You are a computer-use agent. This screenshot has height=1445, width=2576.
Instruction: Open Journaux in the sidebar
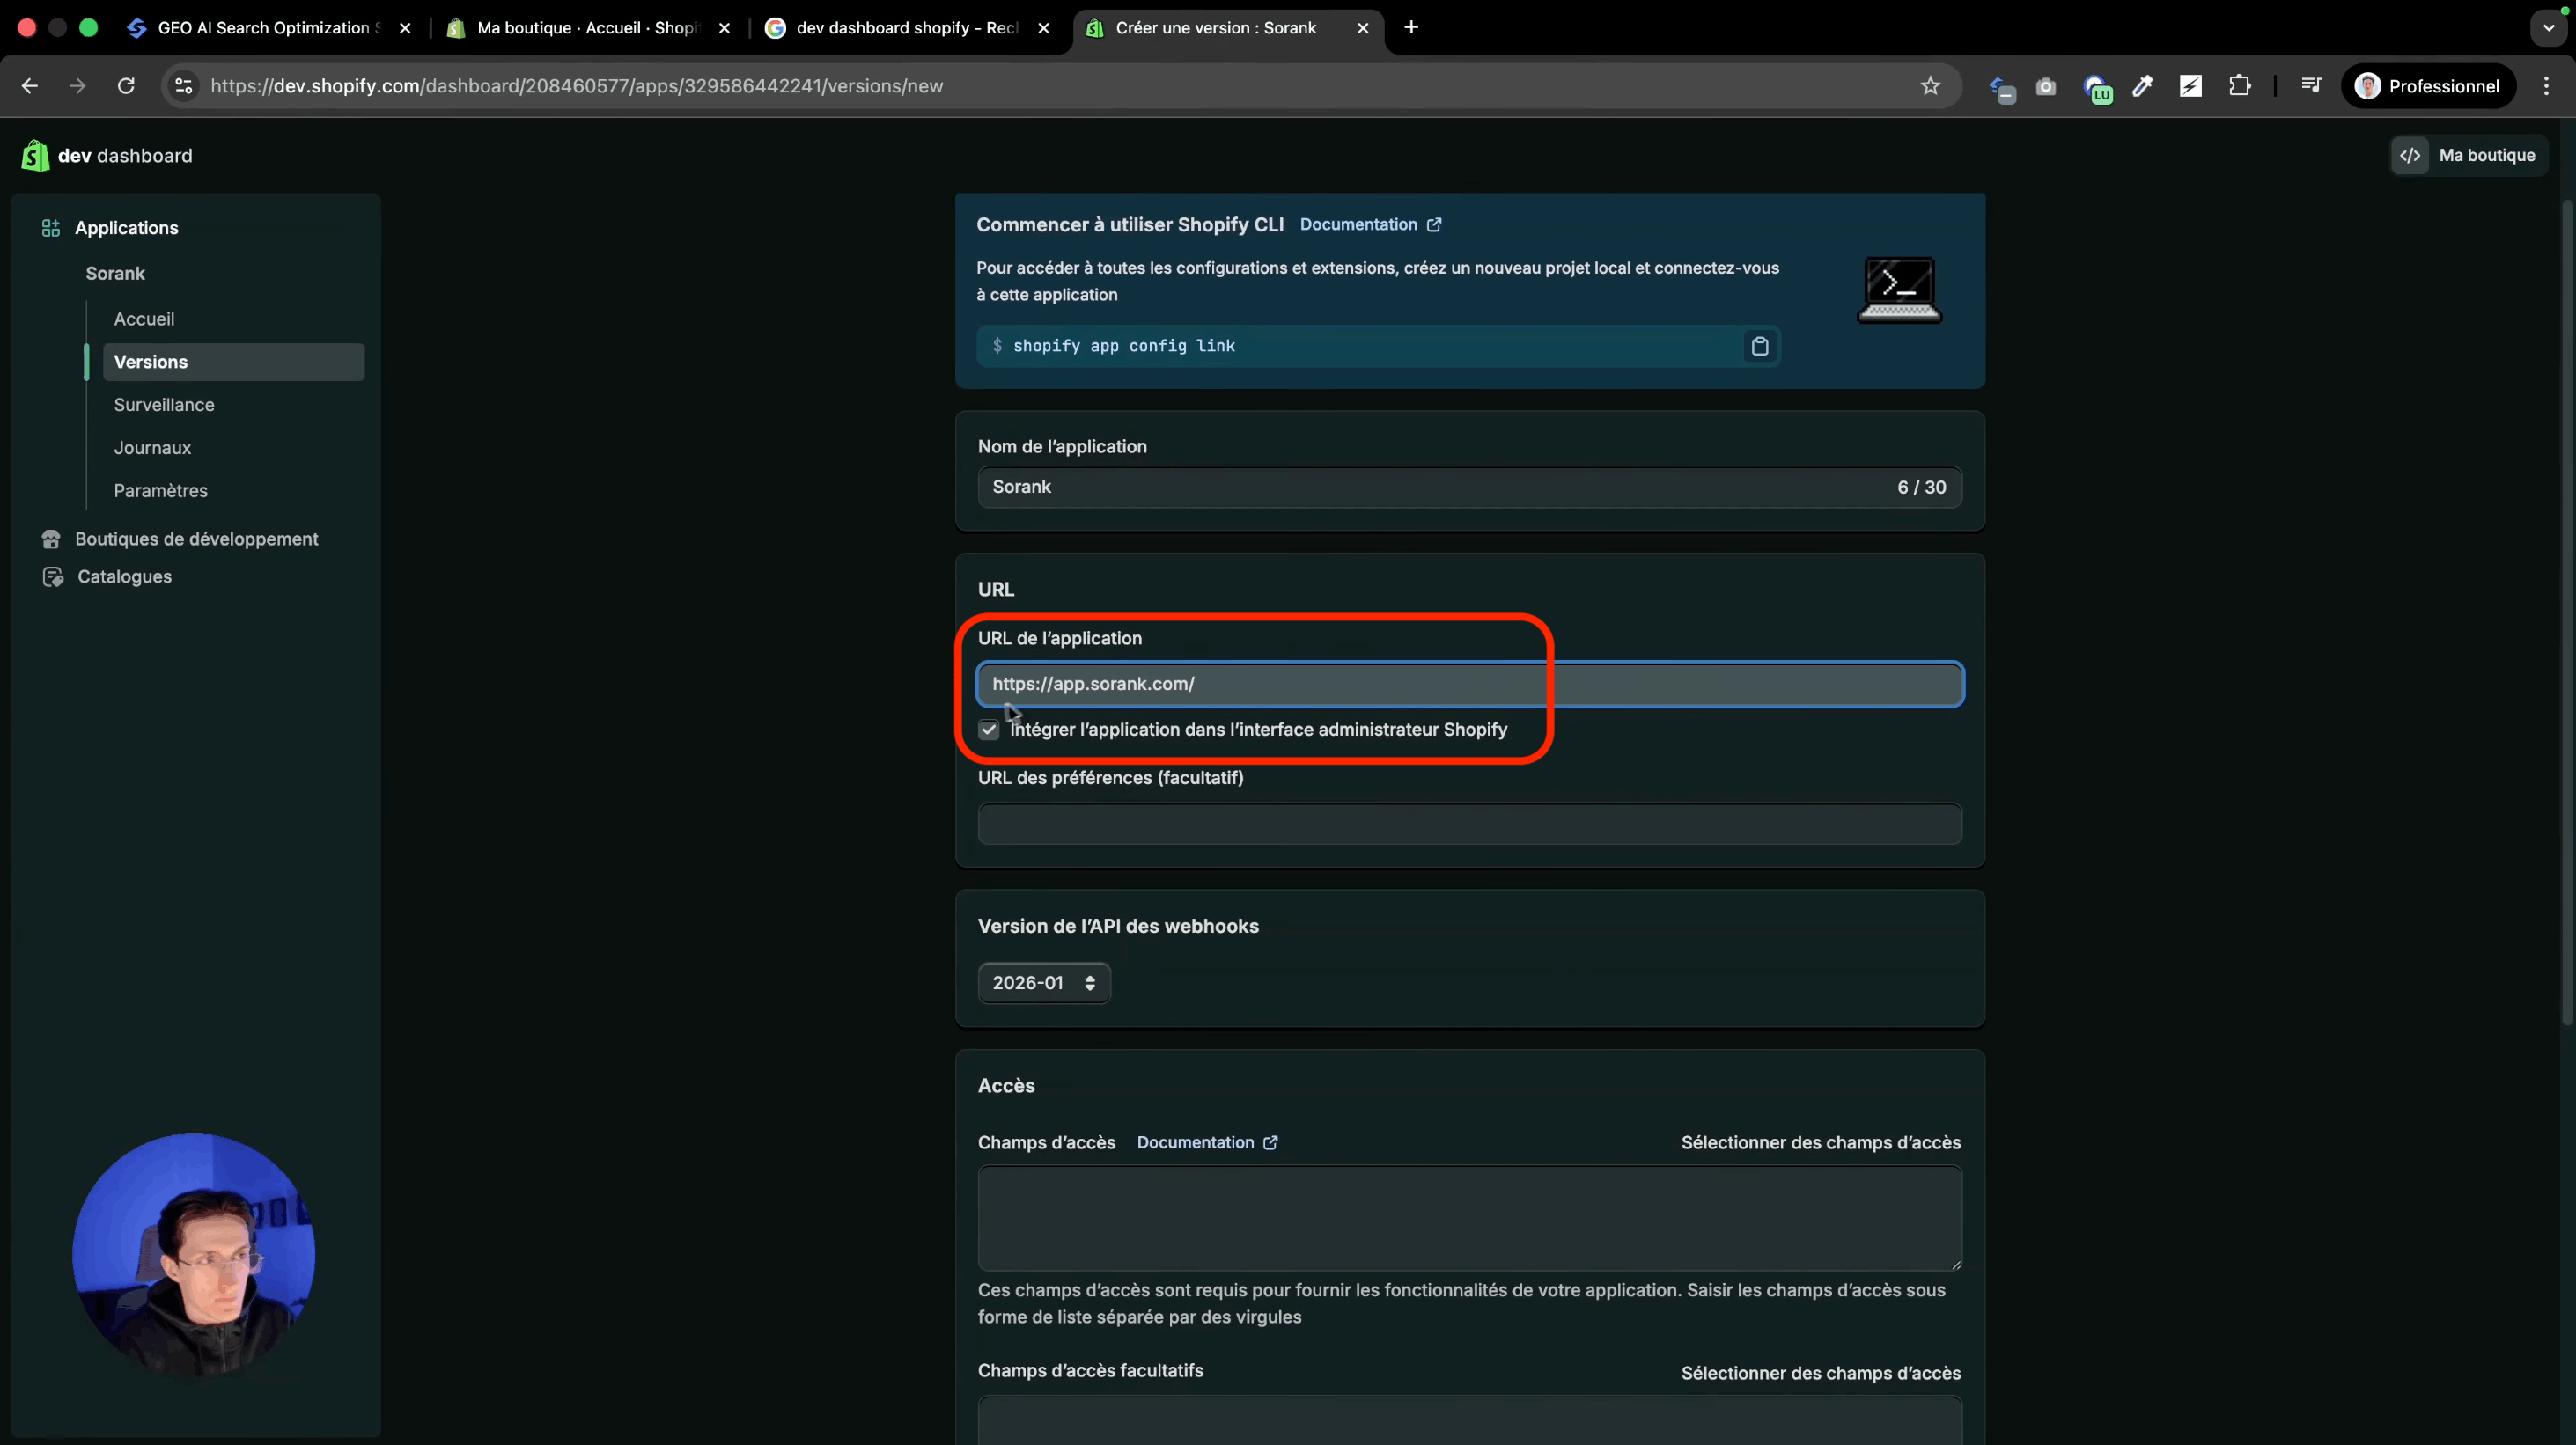[152, 448]
